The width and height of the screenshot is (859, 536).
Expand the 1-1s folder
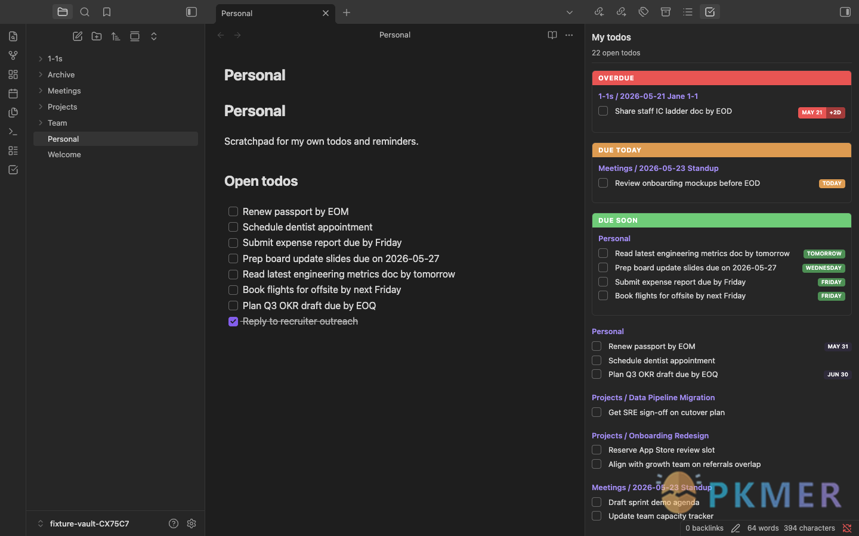tap(41, 58)
